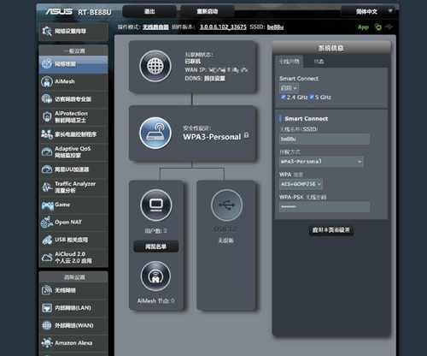Click the client count text under monitor
427x356 pixels.
pos(156,230)
